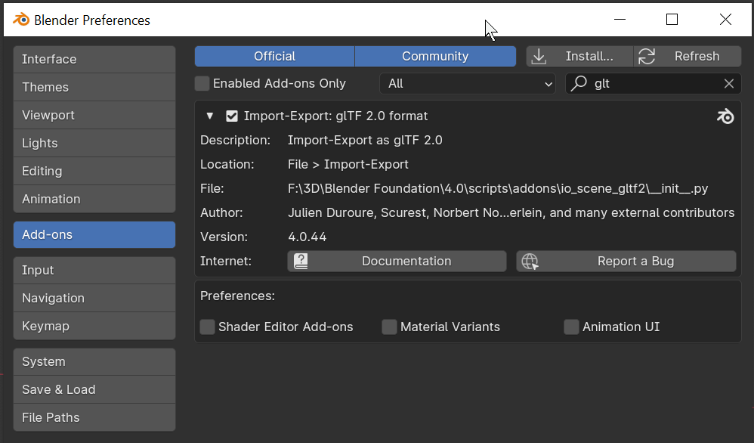Open the System preferences section
The height and width of the screenshot is (443, 754).
coord(94,361)
